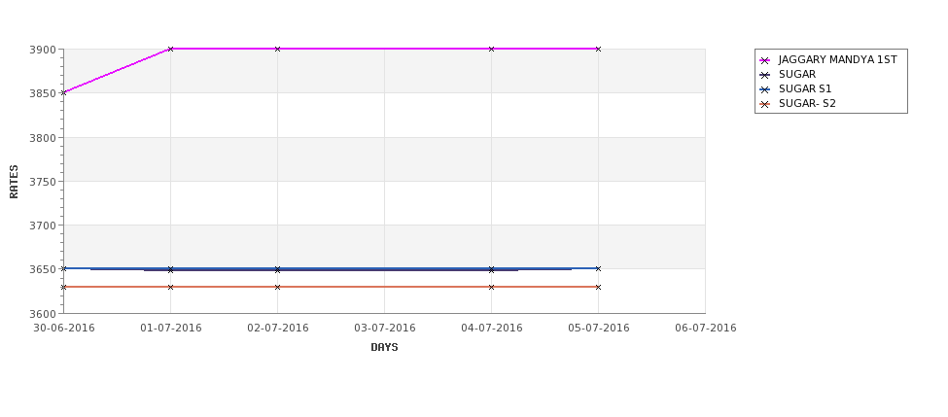Click the JAGGARY MANDYA 1ST legend marker

click(x=765, y=60)
